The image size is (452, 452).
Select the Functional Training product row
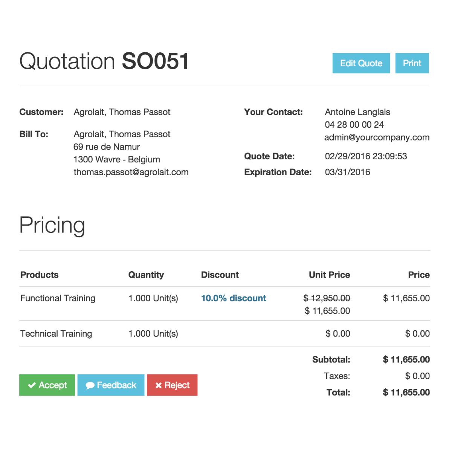click(x=58, y=298)
